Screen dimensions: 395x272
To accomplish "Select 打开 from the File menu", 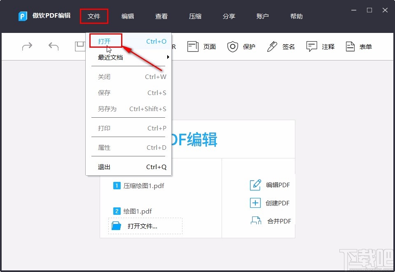I will (x=105, y=41).
